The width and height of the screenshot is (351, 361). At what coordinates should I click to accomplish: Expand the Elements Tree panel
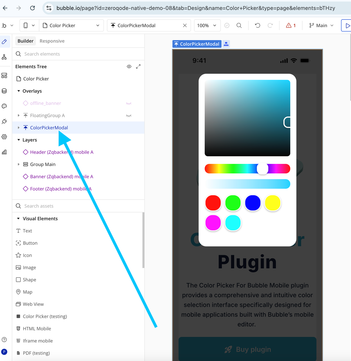138,67
